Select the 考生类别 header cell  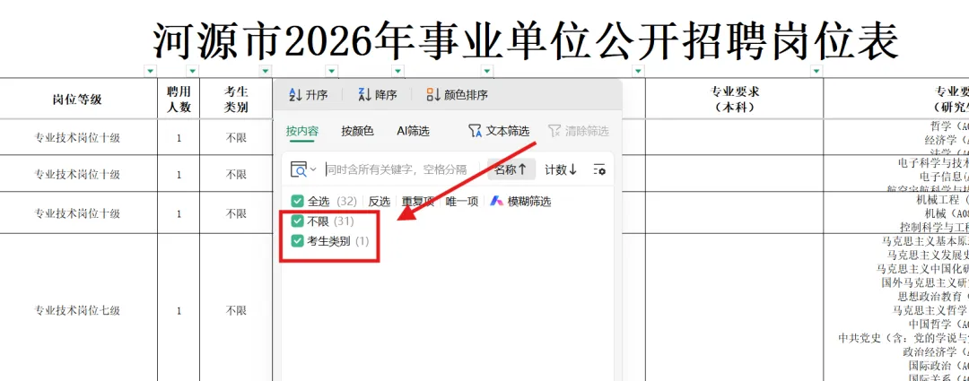click(x=236, y=99)
